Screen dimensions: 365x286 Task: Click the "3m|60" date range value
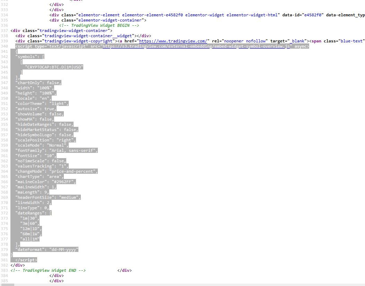coord(29,223)
